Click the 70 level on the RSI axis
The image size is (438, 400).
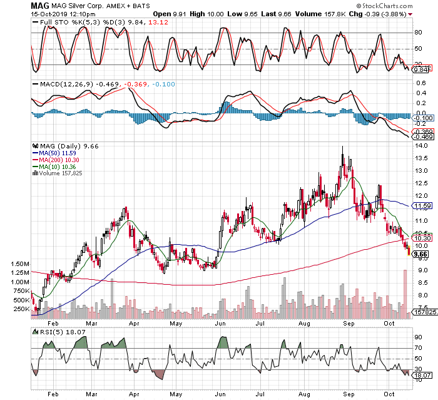[419, 348]
